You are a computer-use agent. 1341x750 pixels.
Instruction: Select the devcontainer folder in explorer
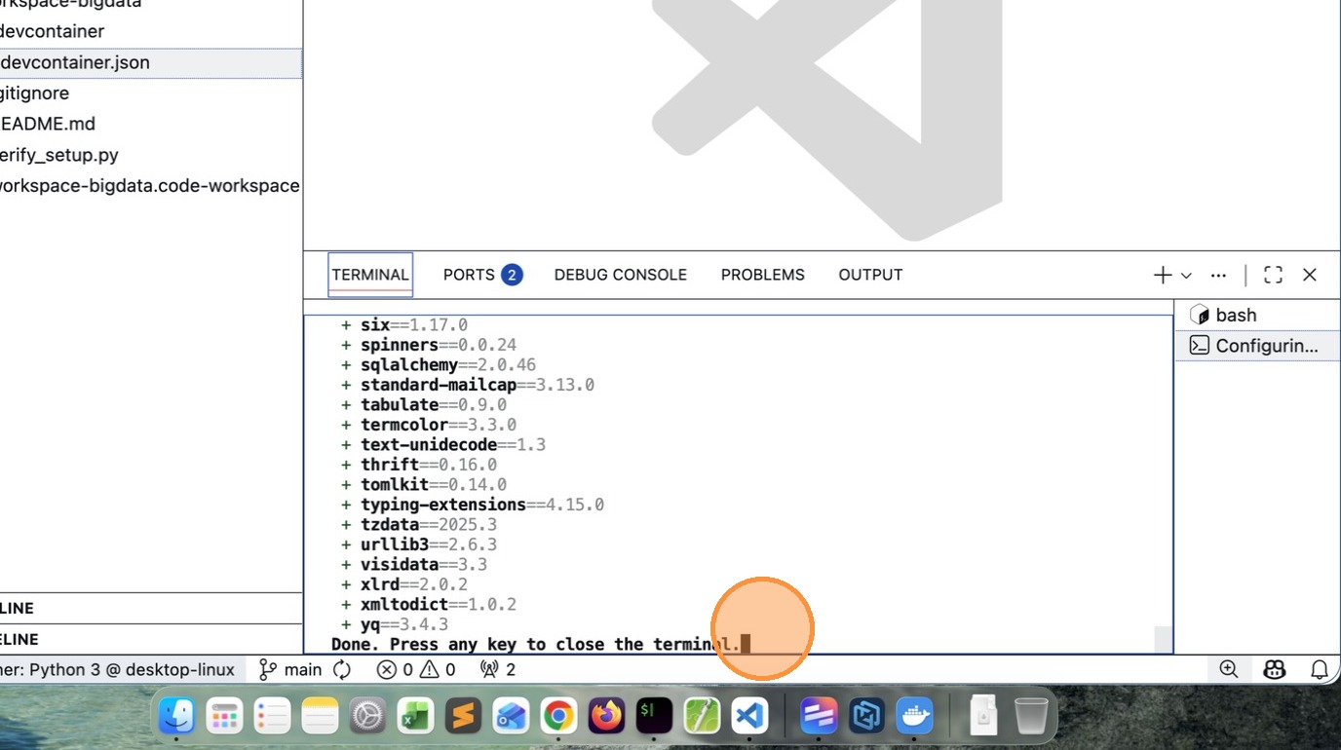click(151, 31)
